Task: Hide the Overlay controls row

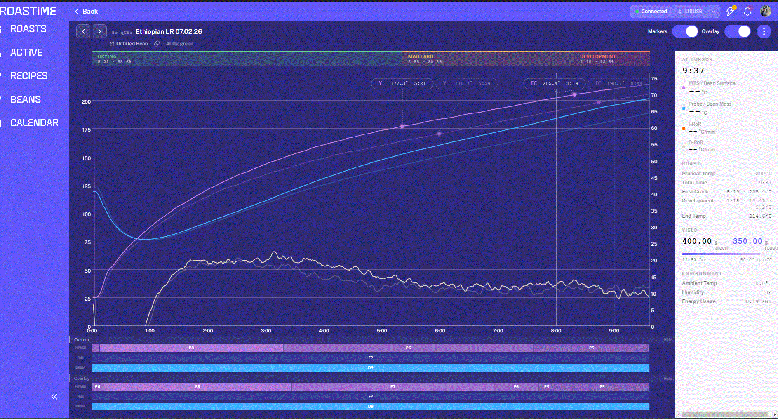Action: pyautogui.click(x=668, y=379)
